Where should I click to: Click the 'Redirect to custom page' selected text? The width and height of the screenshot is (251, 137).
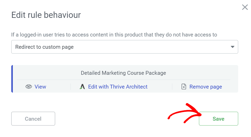click(x=44, y=47)
